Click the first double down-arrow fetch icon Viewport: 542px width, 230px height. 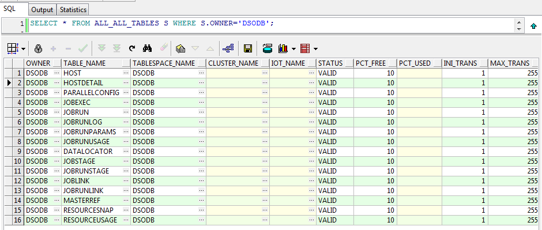click(101, 48)
